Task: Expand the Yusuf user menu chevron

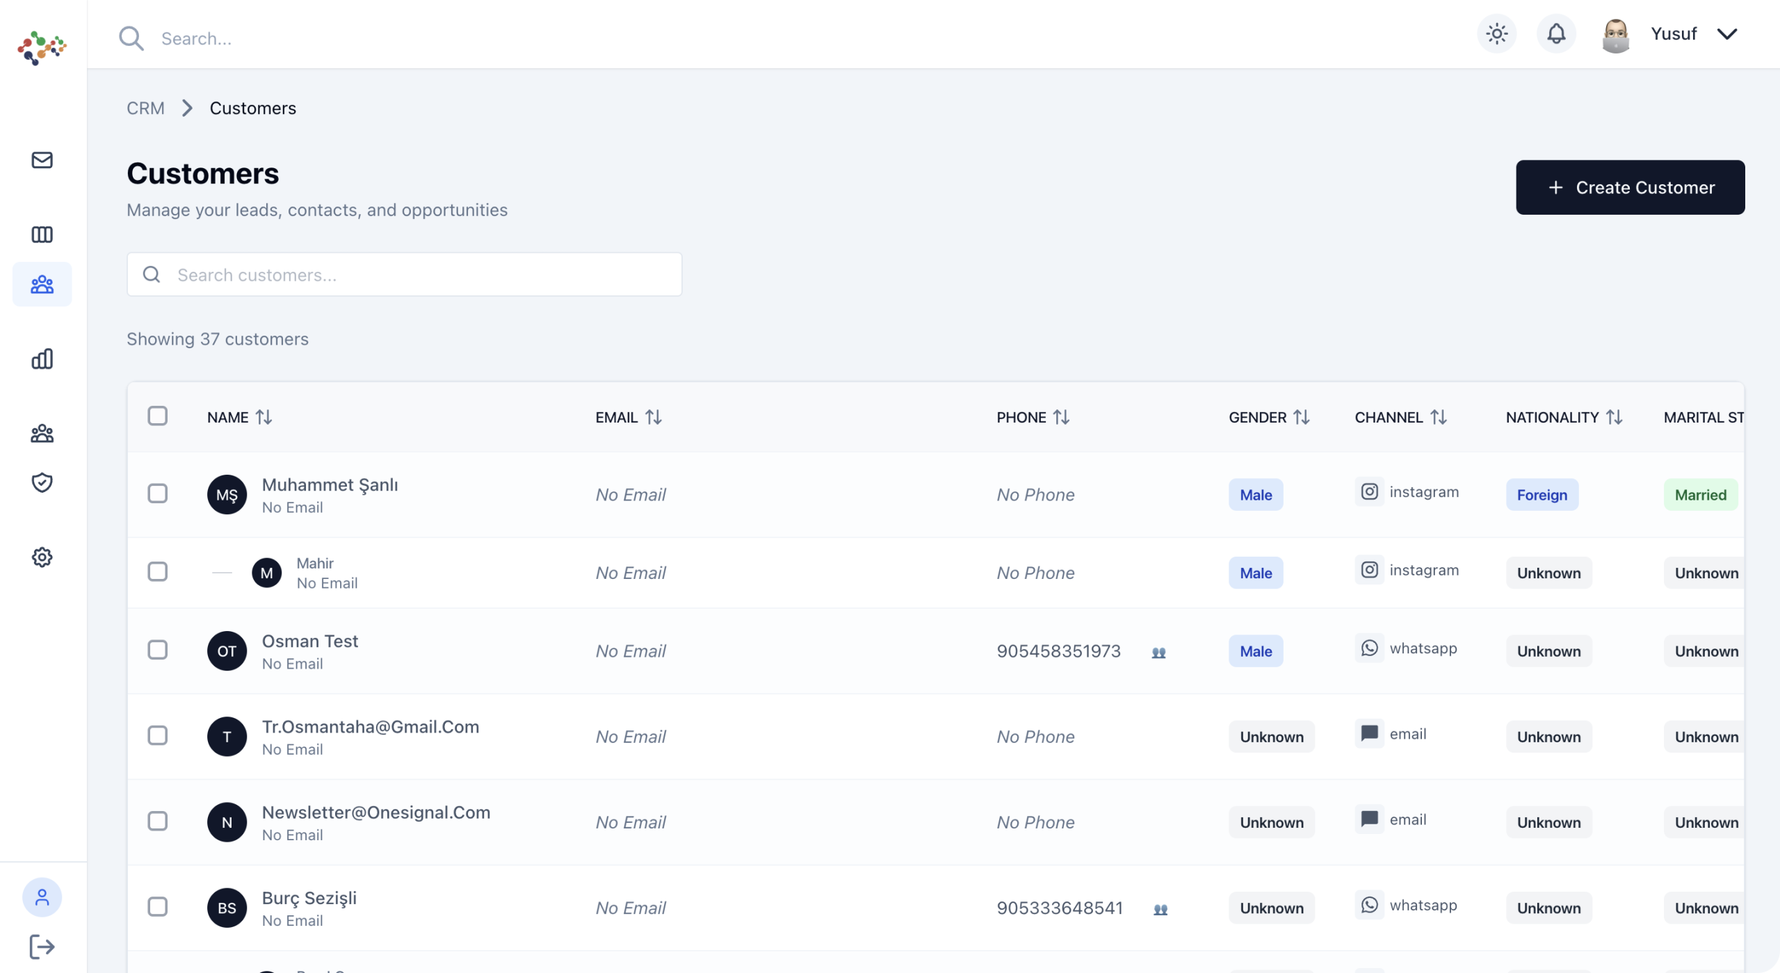Action: click(x=1727, y=34)
